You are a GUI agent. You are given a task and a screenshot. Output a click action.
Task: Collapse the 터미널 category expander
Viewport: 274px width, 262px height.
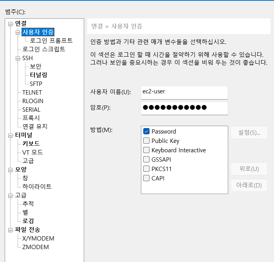(x=11, y=135)
